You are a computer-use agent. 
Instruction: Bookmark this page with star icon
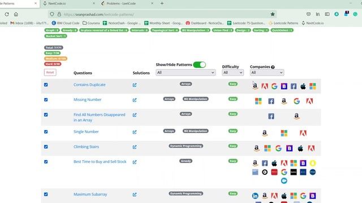273,14
